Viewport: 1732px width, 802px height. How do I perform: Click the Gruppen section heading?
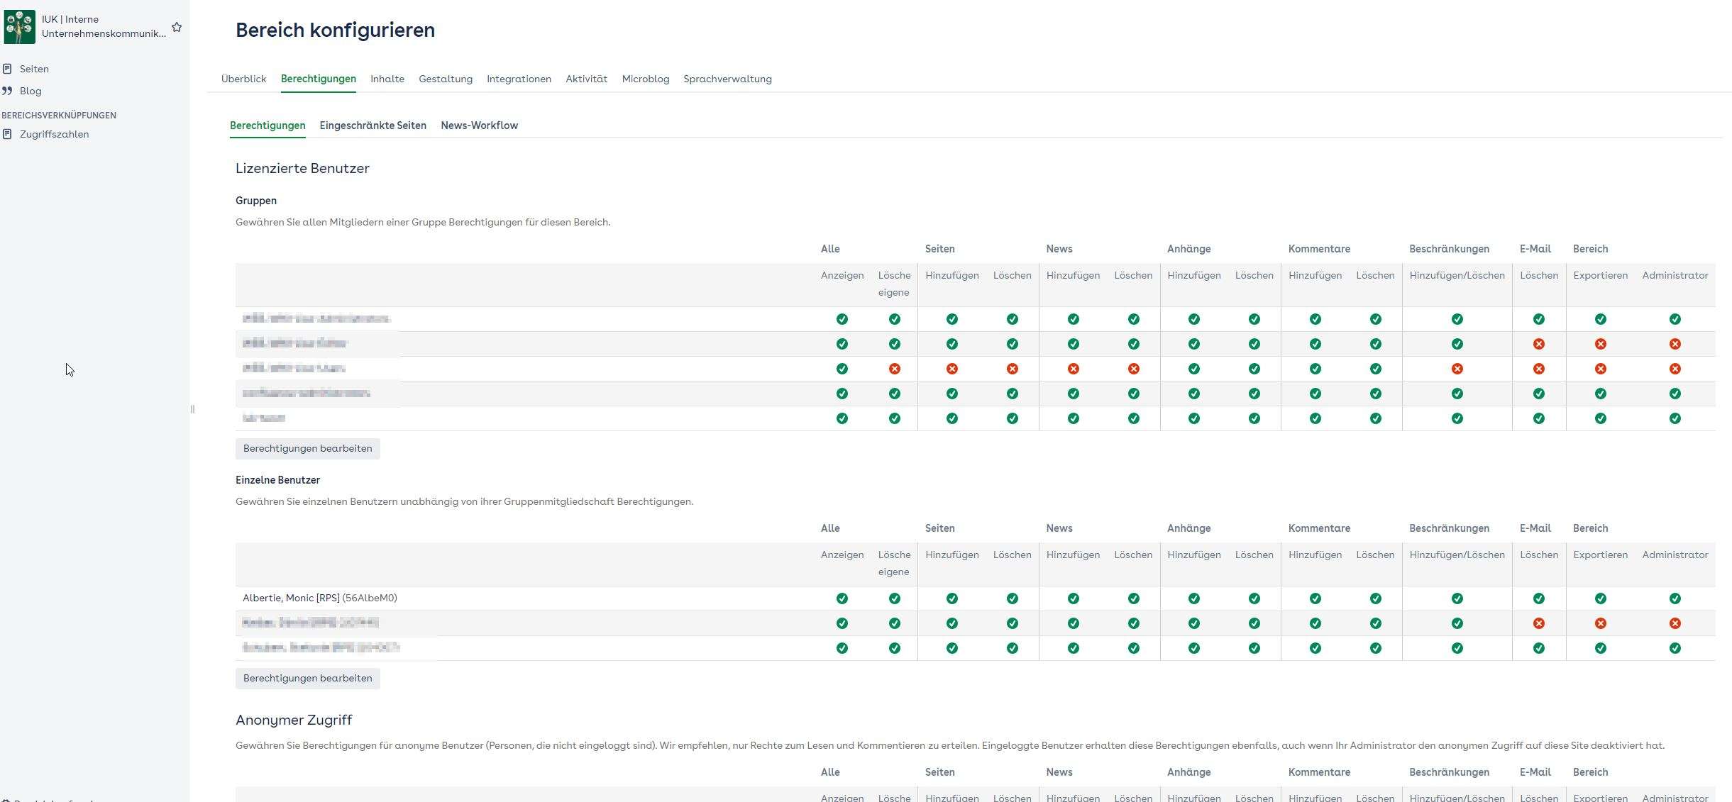[256, 201]
